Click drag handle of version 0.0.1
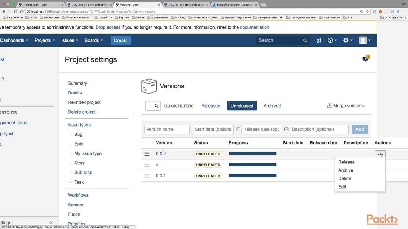408x229 pixels. tap(147, 176)
